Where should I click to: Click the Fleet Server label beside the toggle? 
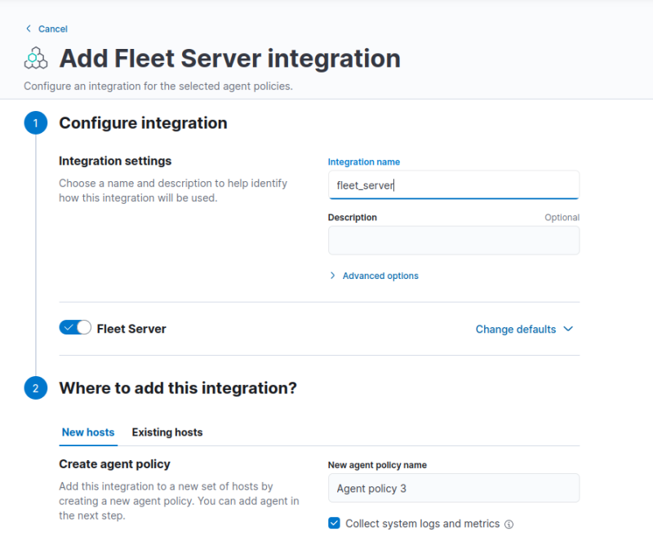coord(131,329)
